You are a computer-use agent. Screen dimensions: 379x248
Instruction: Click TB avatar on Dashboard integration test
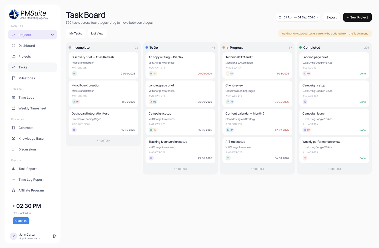pos(74,130)
